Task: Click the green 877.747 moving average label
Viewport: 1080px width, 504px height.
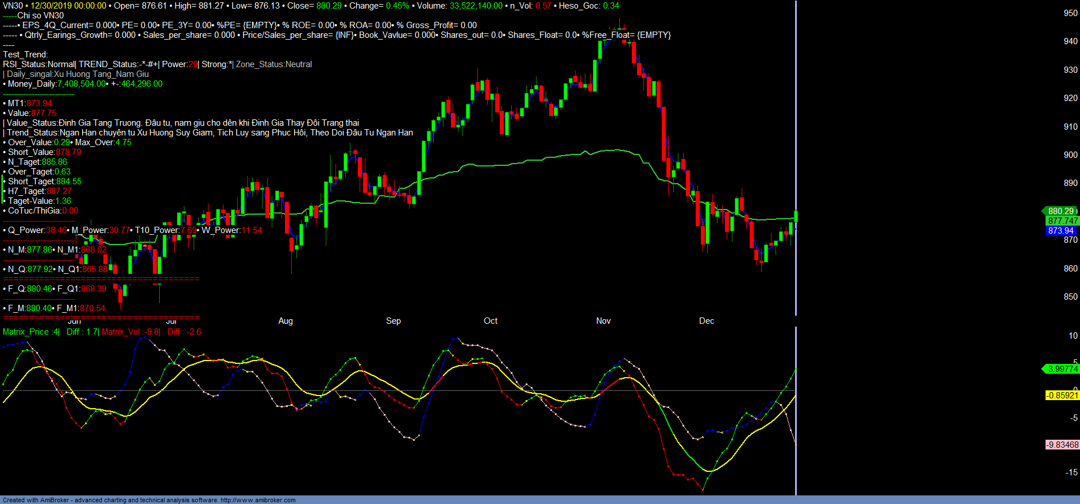Action: pyautogui.click(x=1062, y=221)
